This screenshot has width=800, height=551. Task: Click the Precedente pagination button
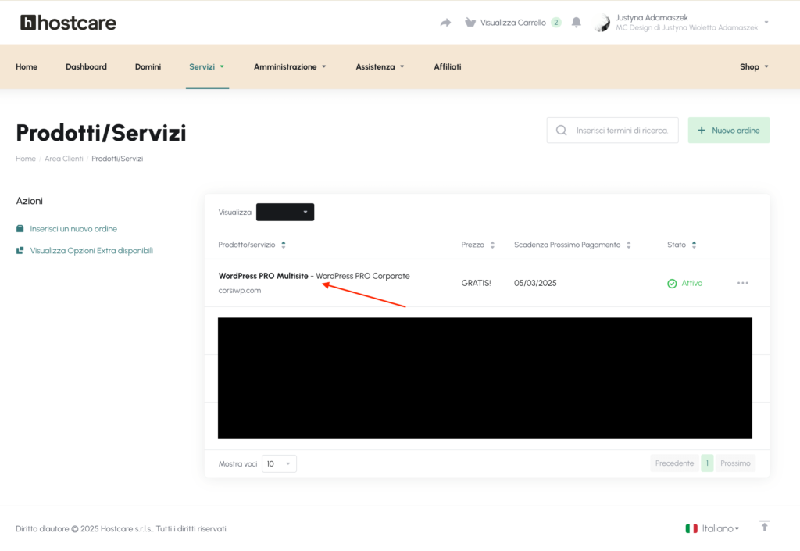click(x=674, y=463)
